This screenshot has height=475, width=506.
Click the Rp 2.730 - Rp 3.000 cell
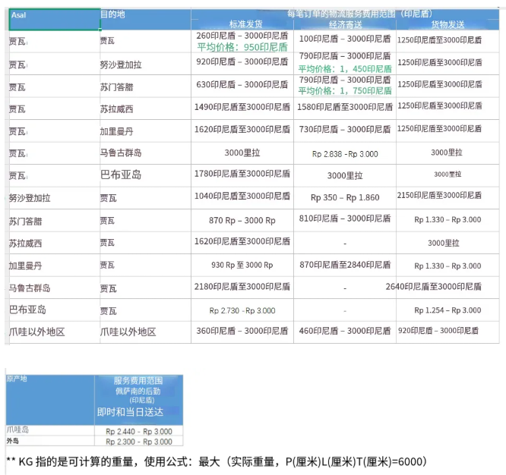click(242, 310)
